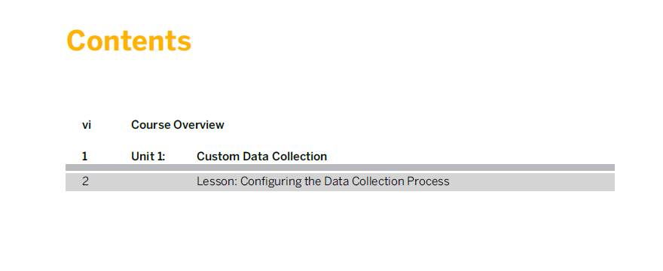Click the orange Contents heading
This screenshot has width=663, height=271.
pyautogui.click(x=129, y=41)
